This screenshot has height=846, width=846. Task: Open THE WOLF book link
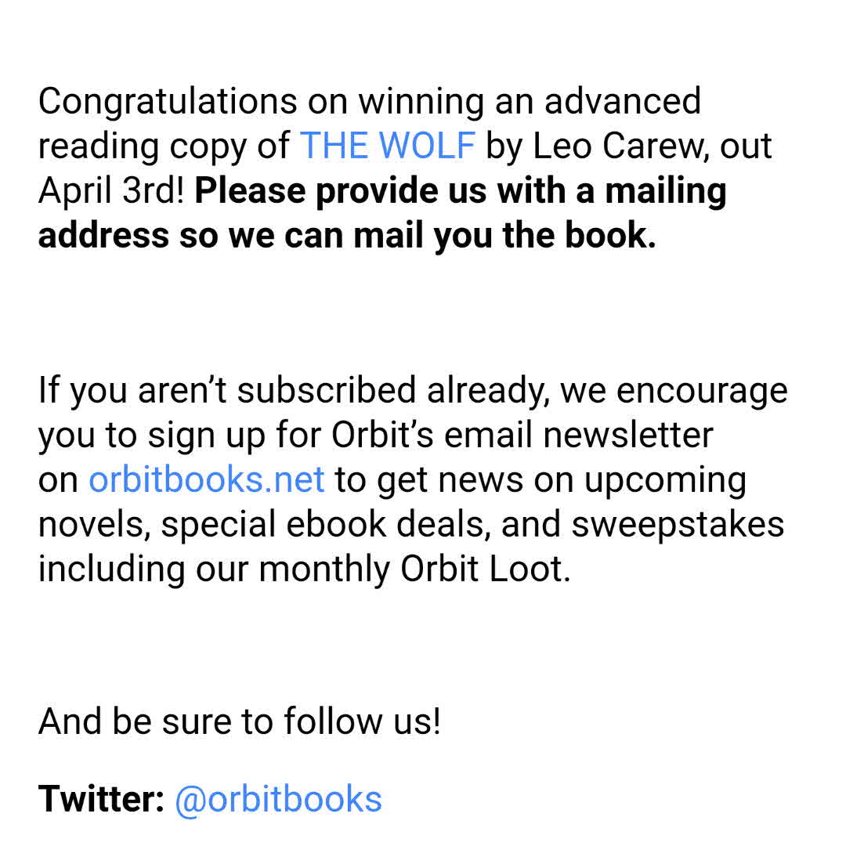tap(387, 146)
